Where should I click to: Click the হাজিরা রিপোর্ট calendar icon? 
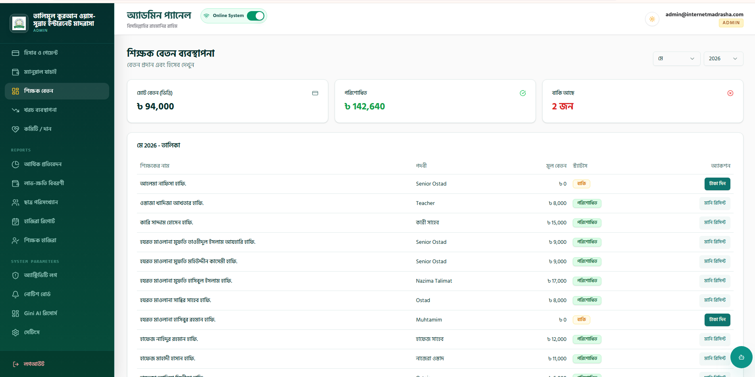(15, 221)
